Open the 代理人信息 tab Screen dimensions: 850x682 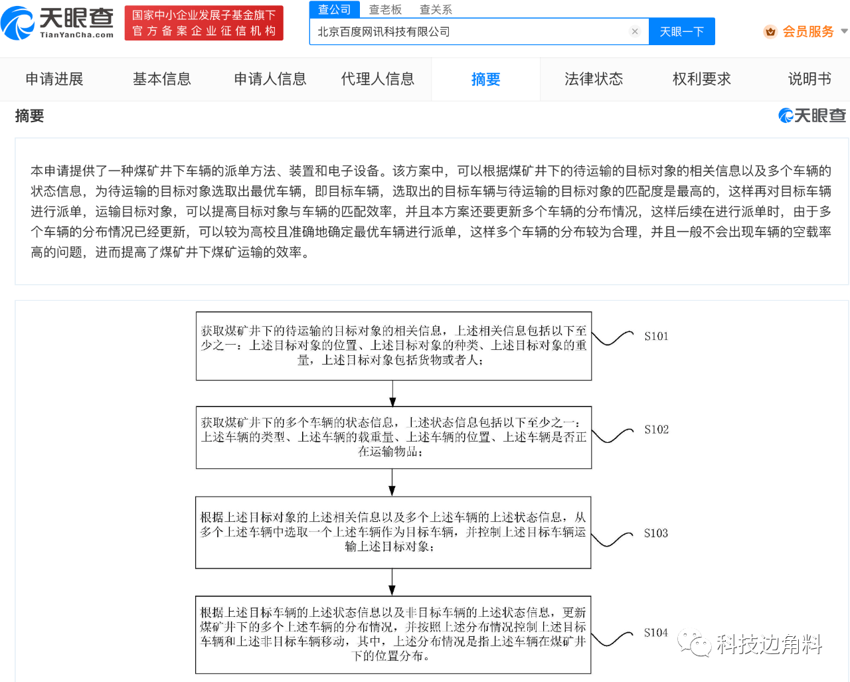[378, 79]
